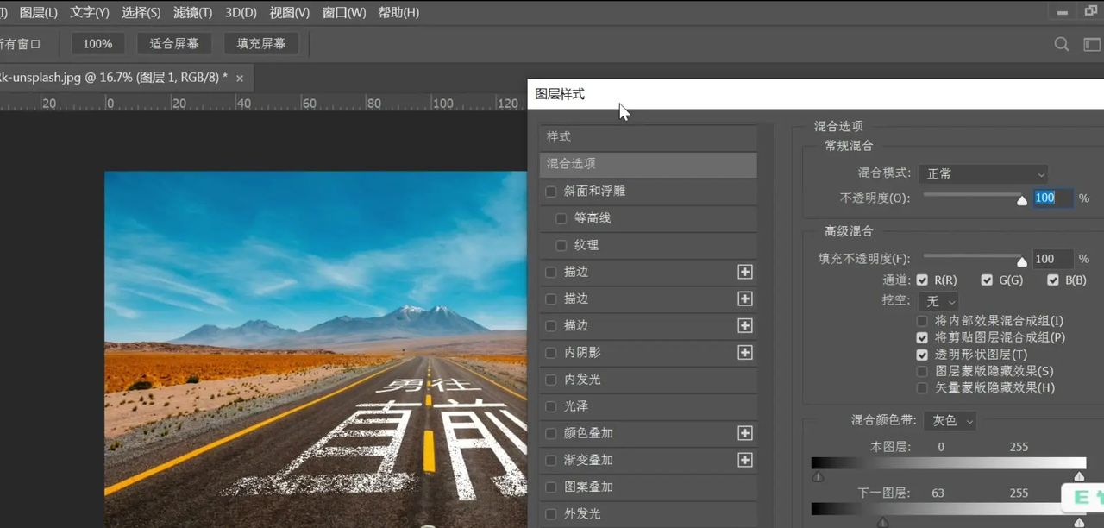The width and height of the screenshot is (1104, 528).
Task: Click the plus icon beside the bottom 描边
Action: (x=745, y=325)
